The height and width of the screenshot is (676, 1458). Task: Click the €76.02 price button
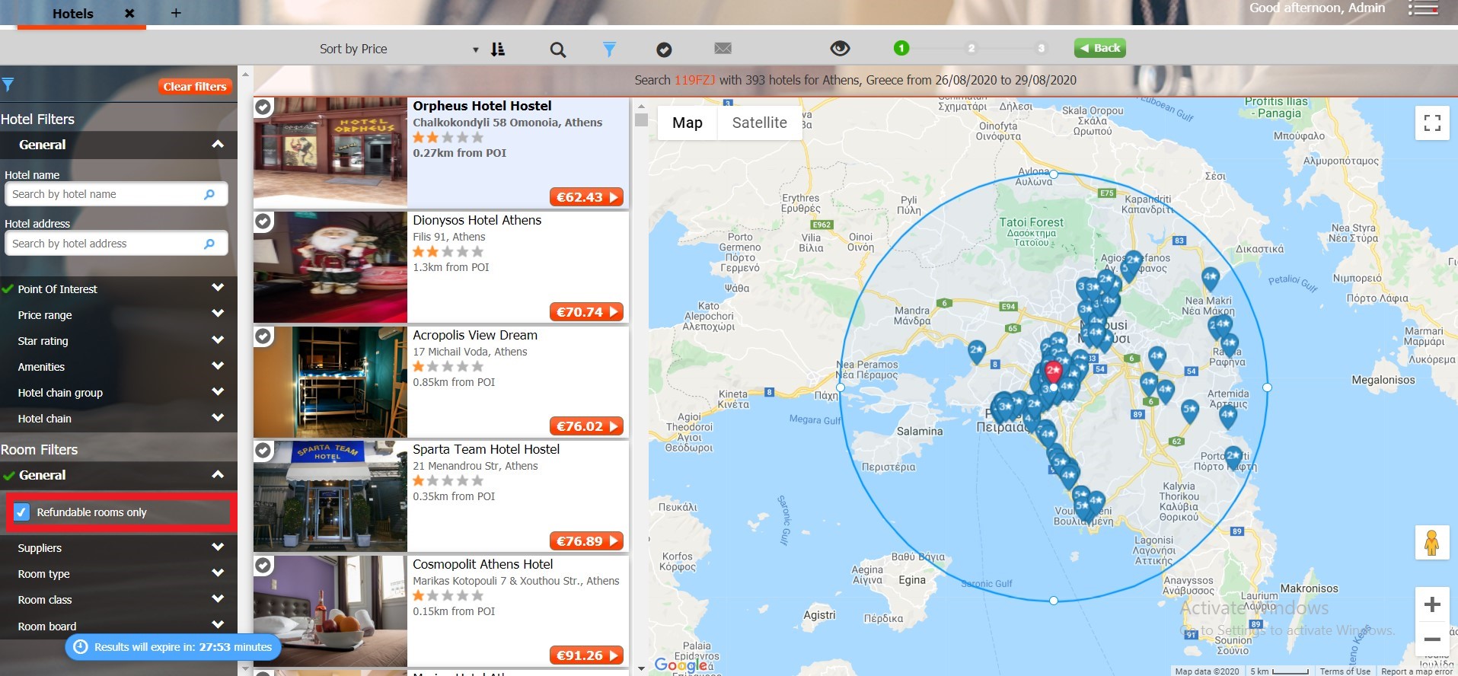click(x=586, y=426)
